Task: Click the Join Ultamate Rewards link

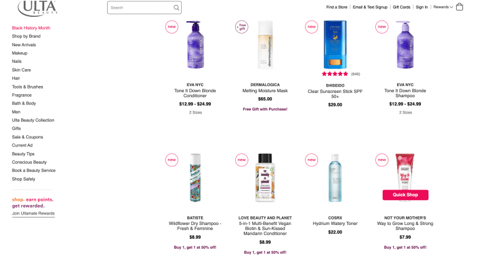Action: pyautogui.click(x=33, y=213)
